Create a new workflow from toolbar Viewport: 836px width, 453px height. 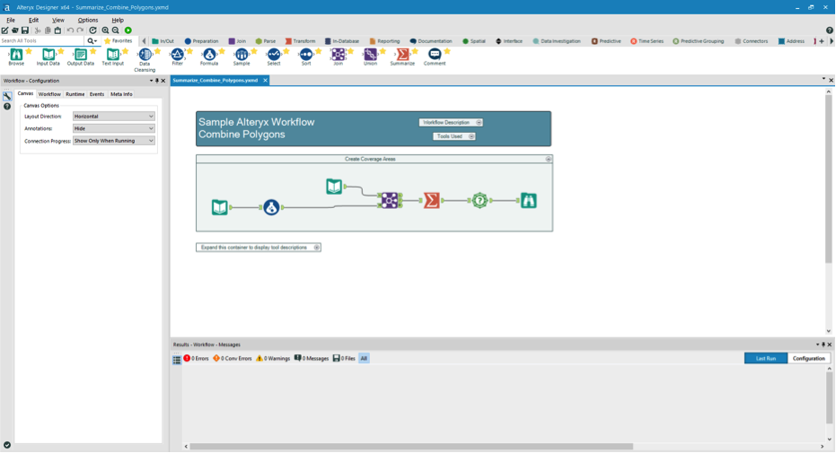[x=4, y=30]
